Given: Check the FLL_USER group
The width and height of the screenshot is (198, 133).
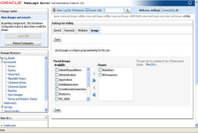Looking at the screenshot, I should [x=57, y=99].
